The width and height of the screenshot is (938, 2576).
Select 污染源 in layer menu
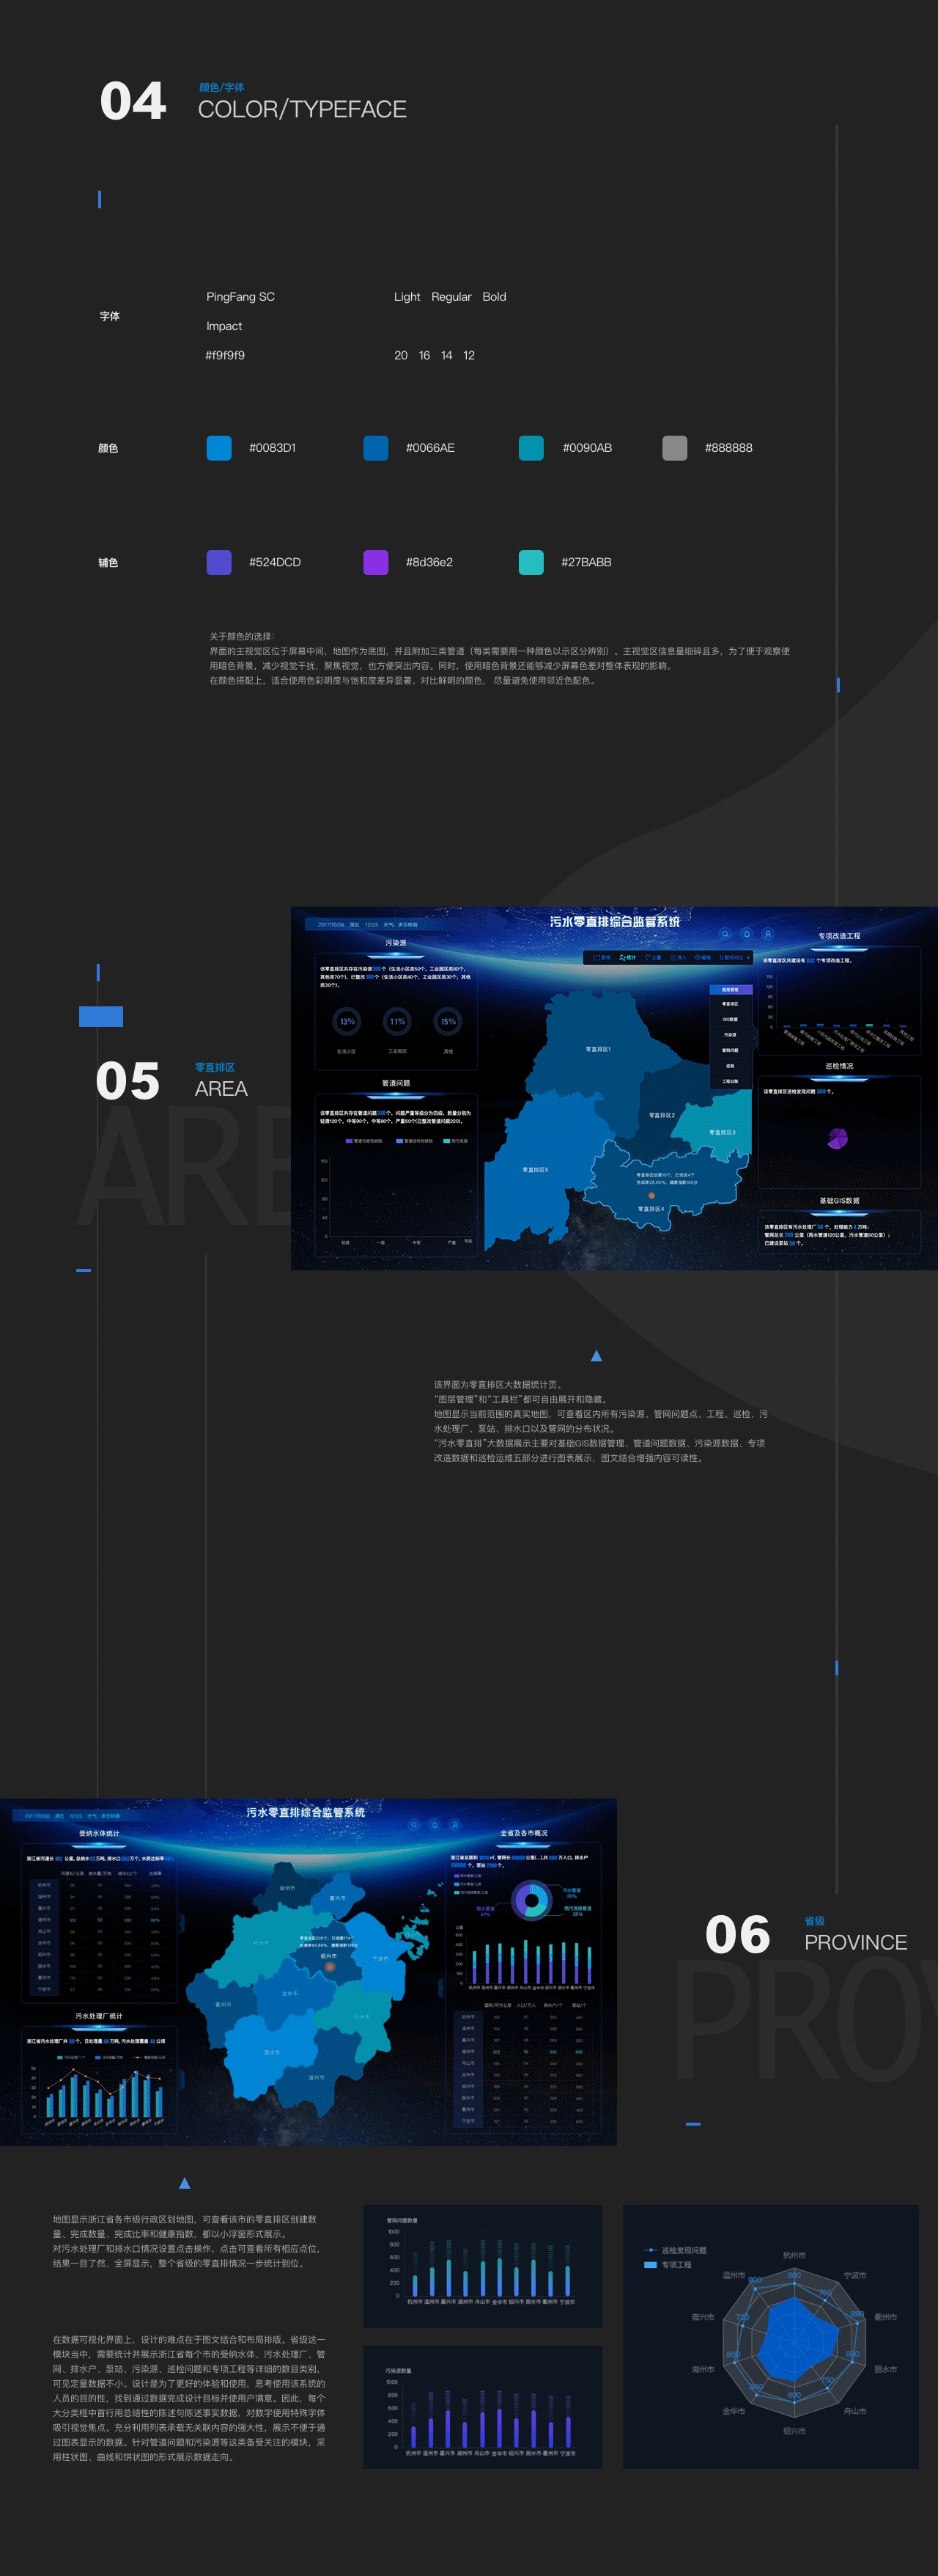[730, 1035]
